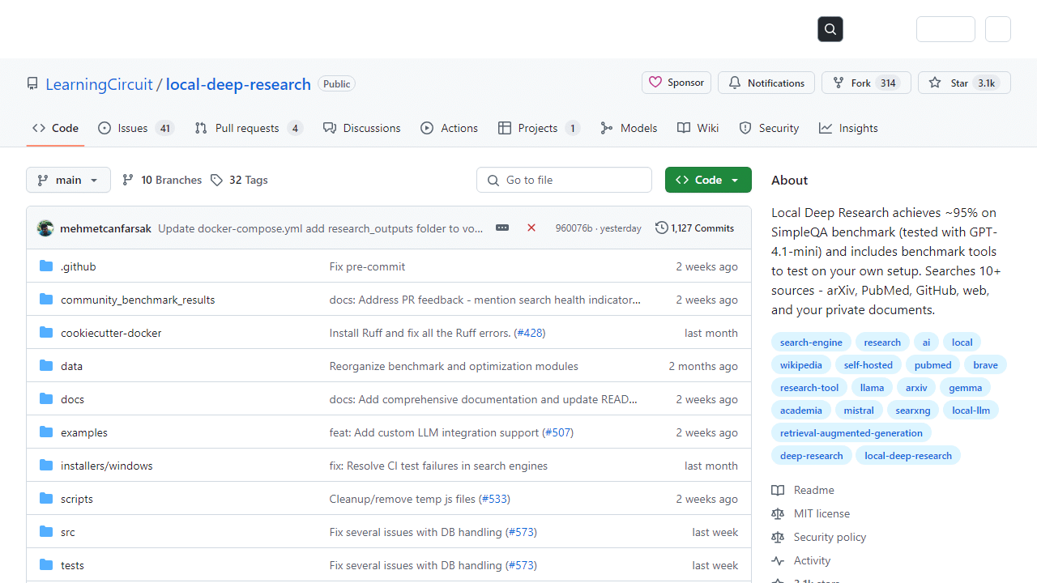Star this repository
The width and height of the screenshot is (1037, 583).
tap(964, 83)
